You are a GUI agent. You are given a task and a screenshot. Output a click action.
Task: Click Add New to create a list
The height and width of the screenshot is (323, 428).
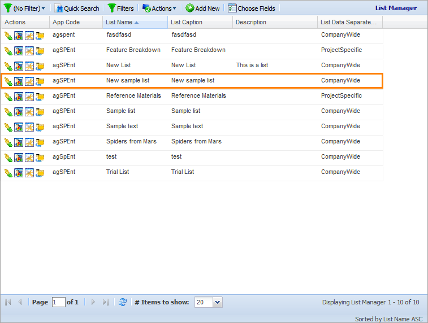202,8
